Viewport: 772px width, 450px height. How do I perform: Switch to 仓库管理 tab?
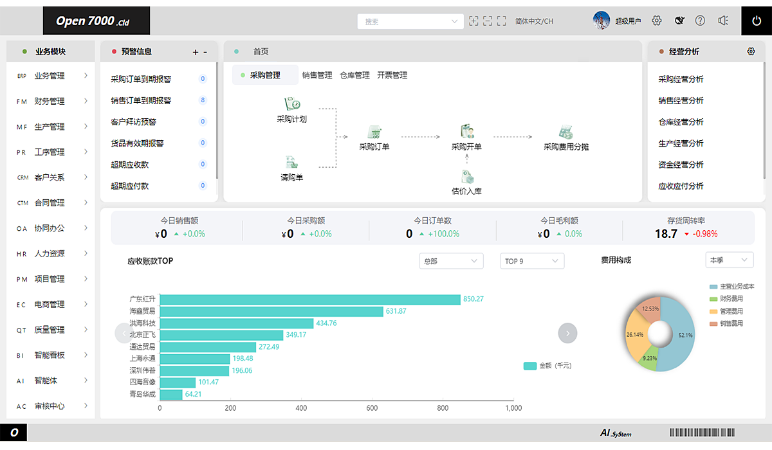(x=355, y=75)
